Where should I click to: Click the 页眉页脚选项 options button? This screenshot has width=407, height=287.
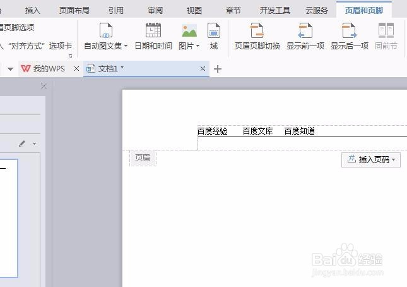click(16, 27)
